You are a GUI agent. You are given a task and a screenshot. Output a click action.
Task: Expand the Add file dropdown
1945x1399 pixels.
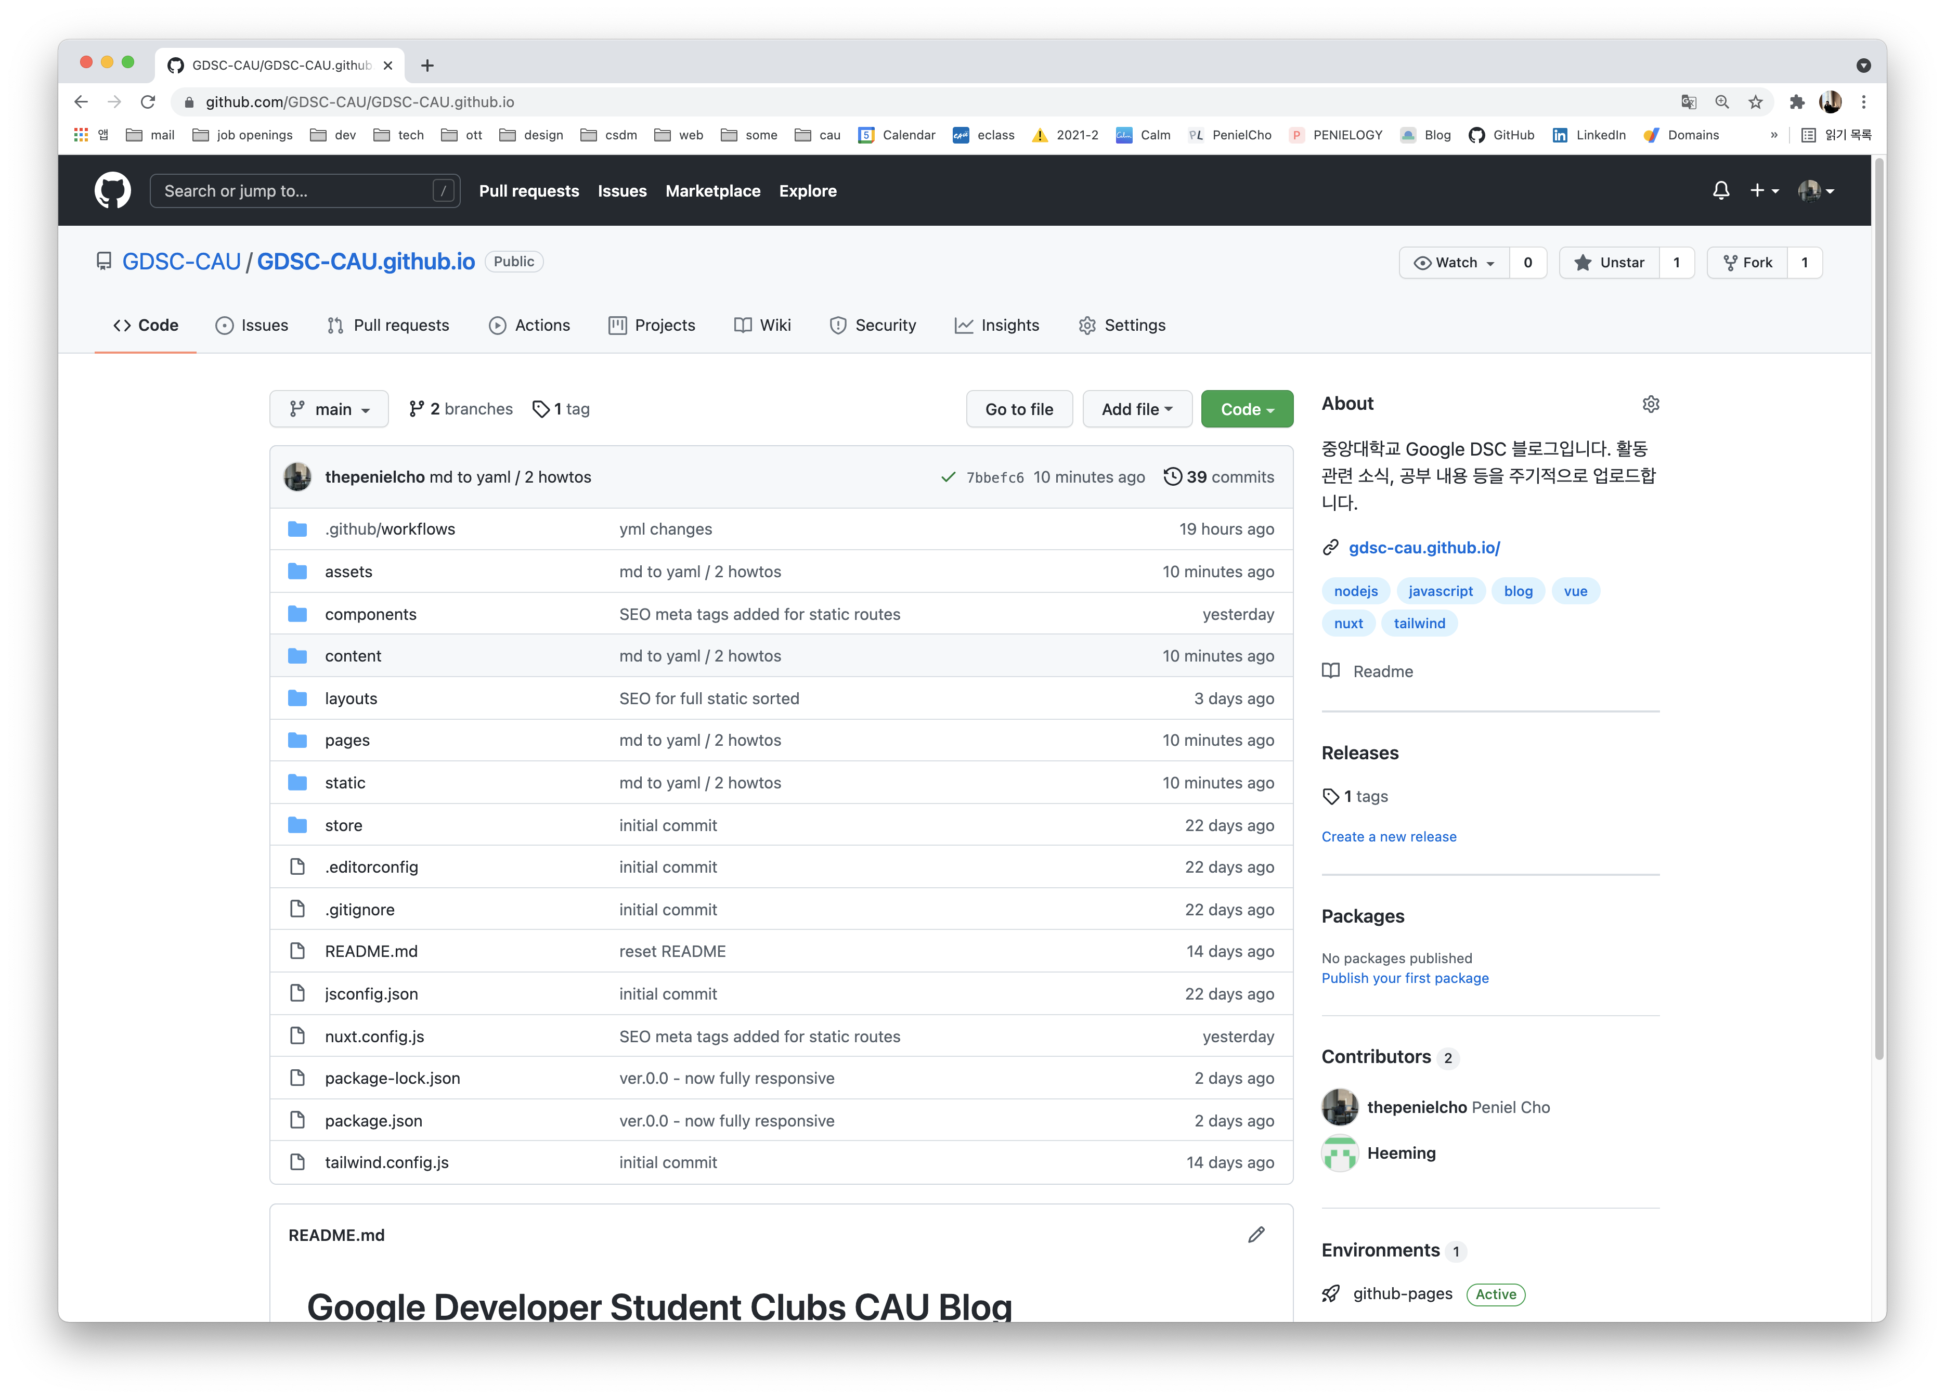pyautogui.click(x=1137, y=409)
